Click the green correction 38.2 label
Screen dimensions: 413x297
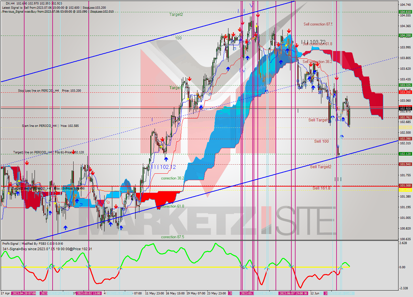click(x=173, y=178)
